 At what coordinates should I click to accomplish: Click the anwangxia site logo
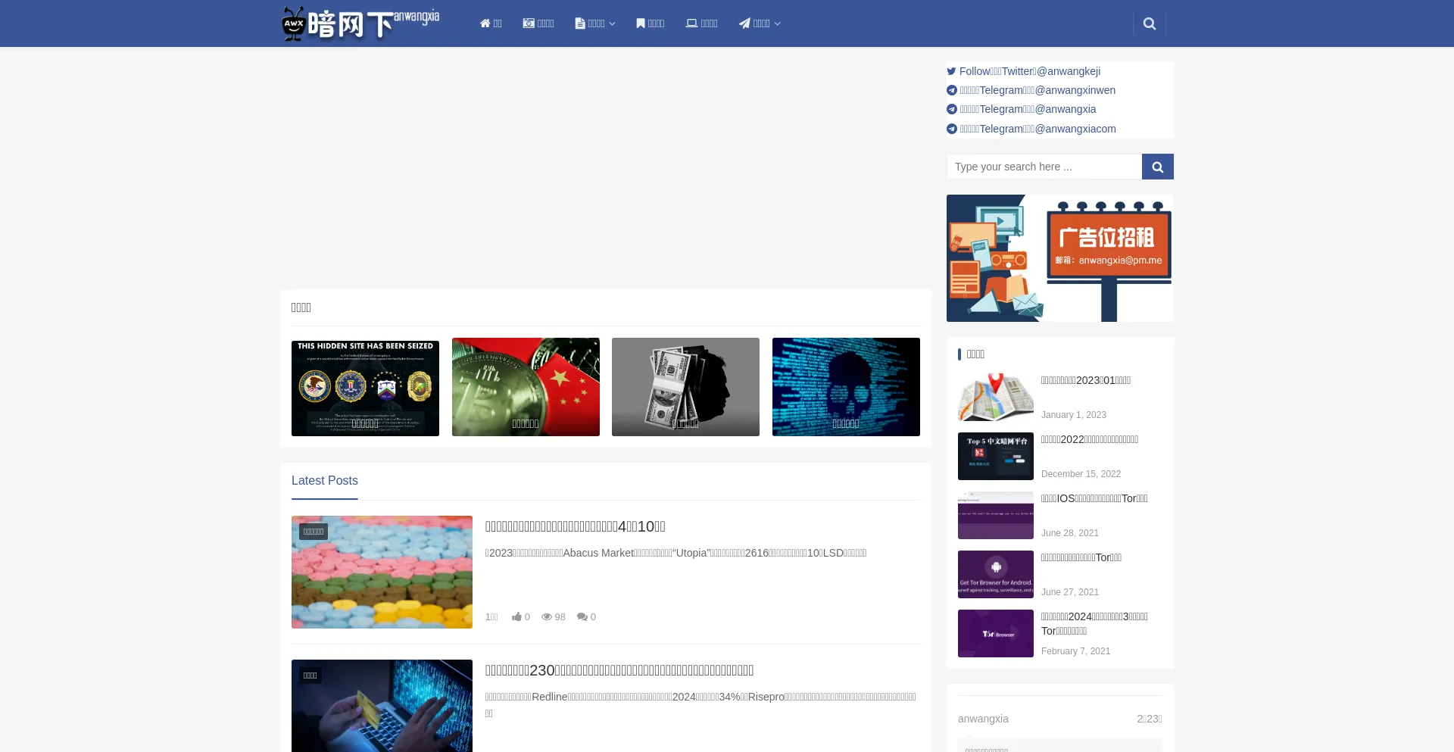360,23
